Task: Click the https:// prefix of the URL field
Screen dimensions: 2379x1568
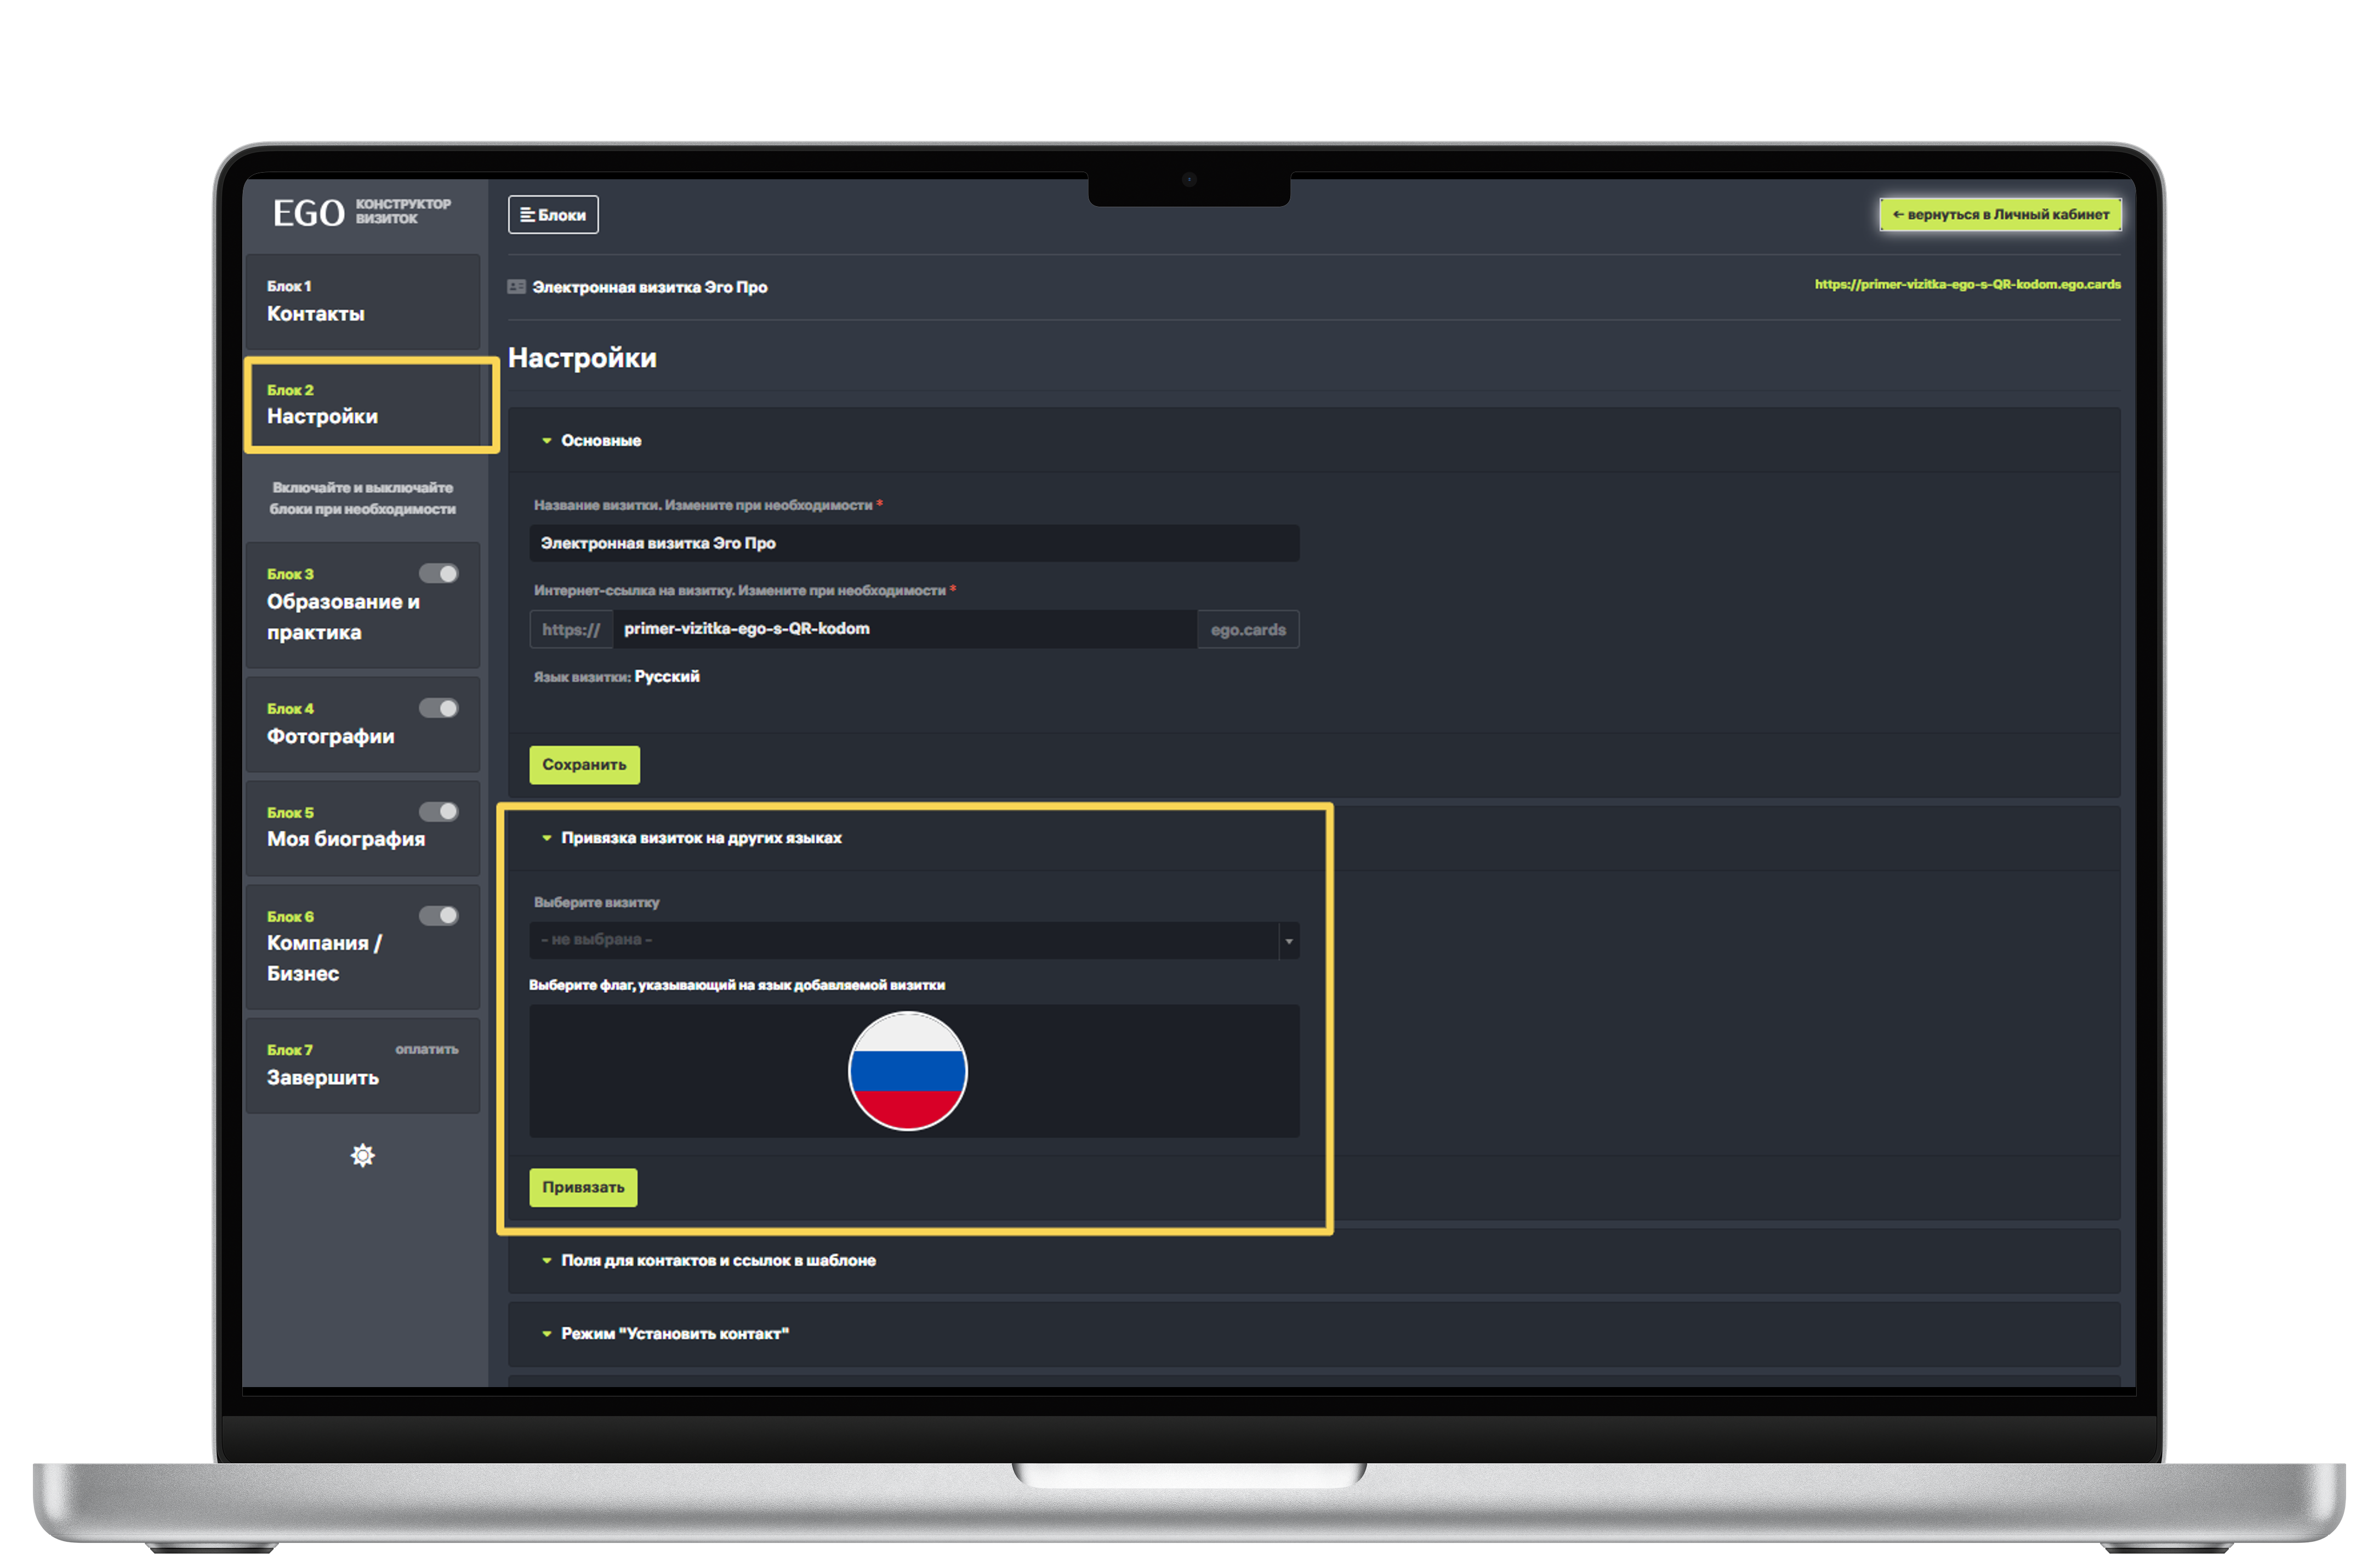Action: (571, 630)
